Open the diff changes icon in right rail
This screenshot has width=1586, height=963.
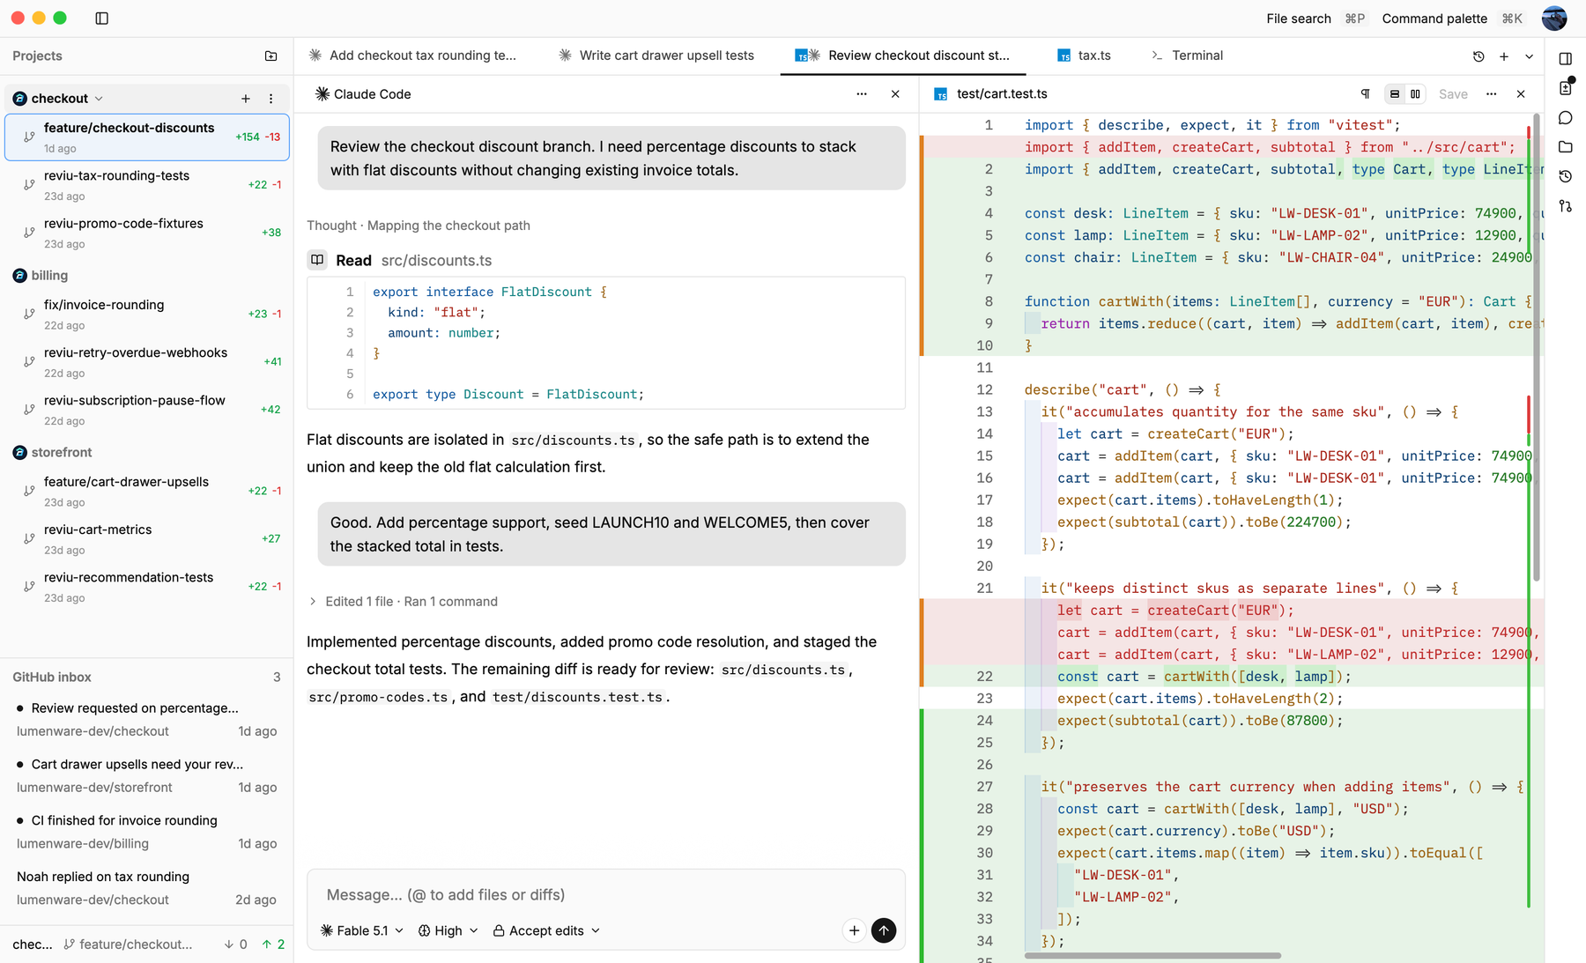1566,88
